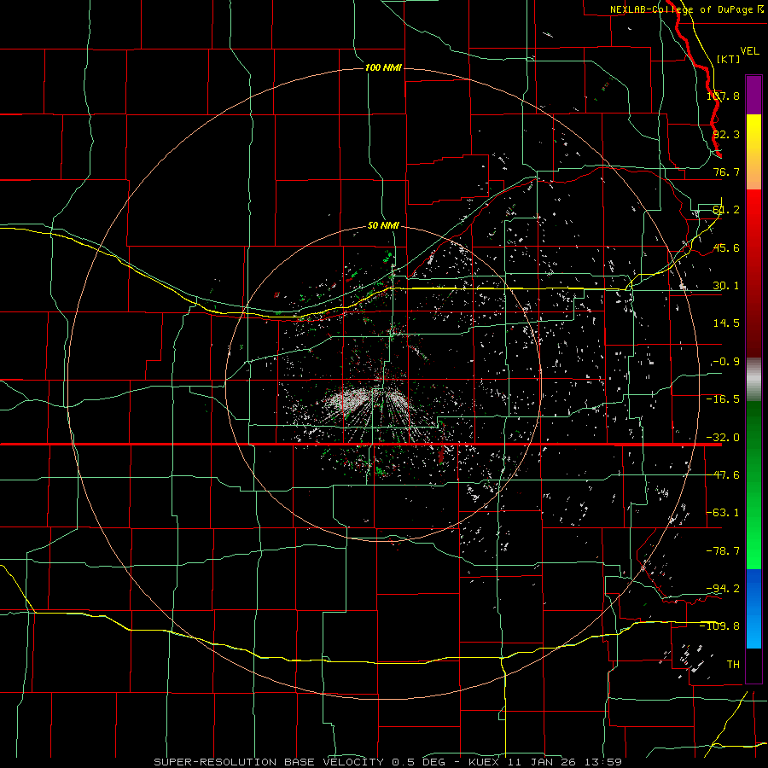The width and height of the screenshot is (768, 768).
Task: Click the SUPER-RESOLUTION BASE VELOCITY caption text
Action: [269, 762]
